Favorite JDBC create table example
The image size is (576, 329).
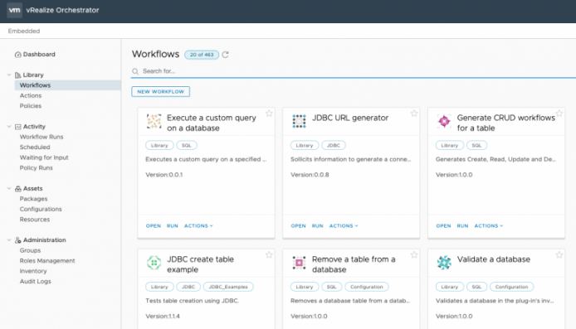pyautogui.click(x=269, y=254)
